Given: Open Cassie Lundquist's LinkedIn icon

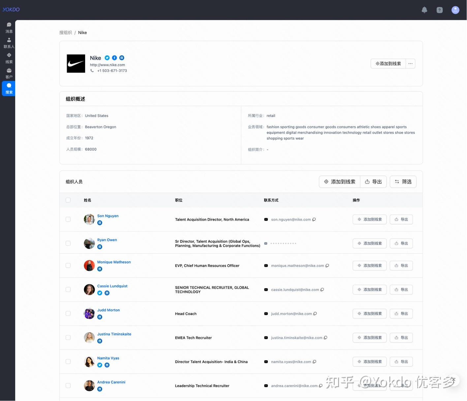Looking at the screenshot, I should coord(107,293).
